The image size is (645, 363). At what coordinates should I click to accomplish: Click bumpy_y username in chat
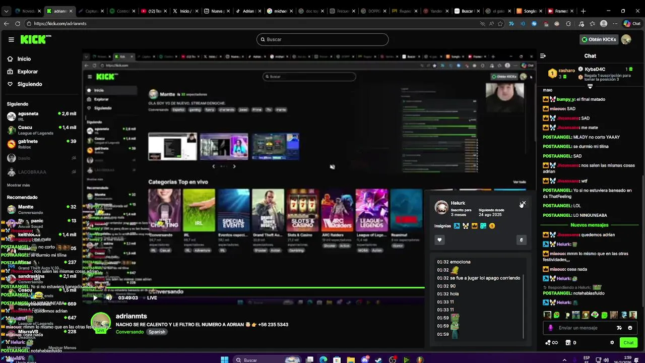[566, 99]
